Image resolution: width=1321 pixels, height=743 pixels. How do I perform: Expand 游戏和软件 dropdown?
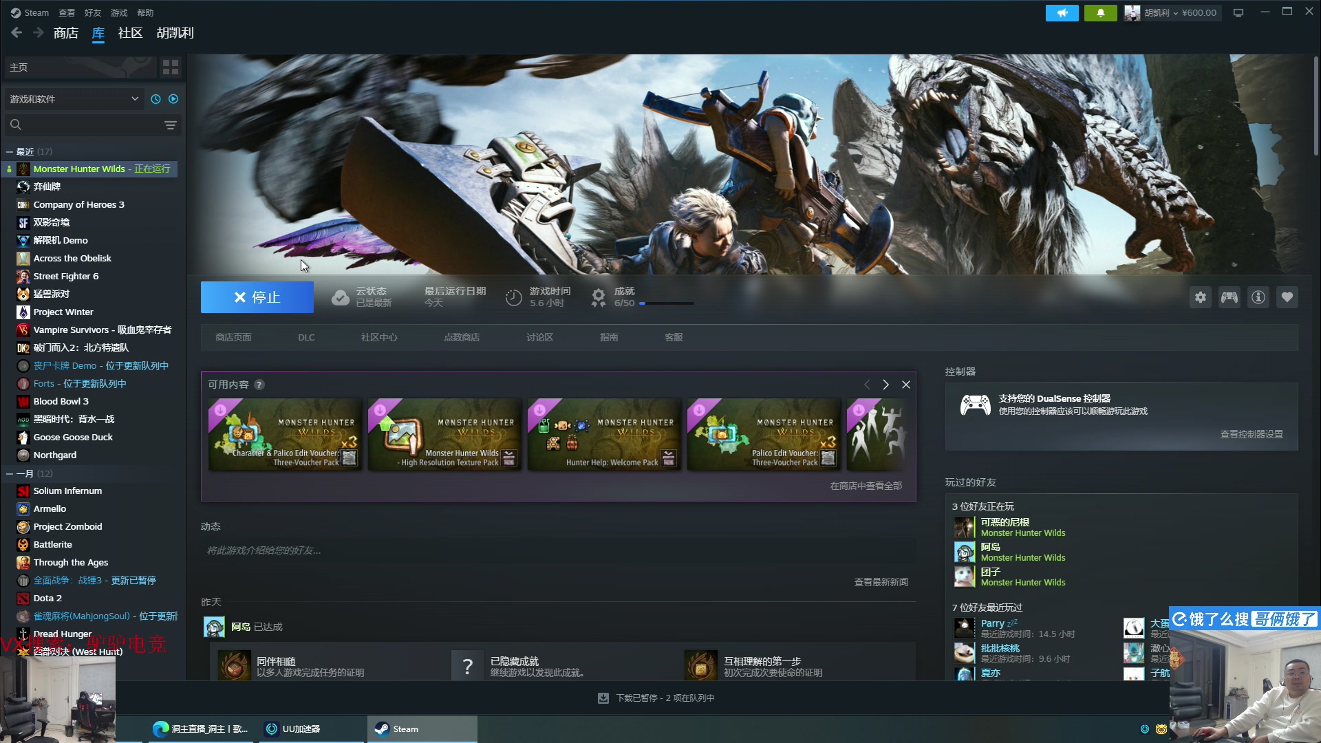tap(74, 99)
